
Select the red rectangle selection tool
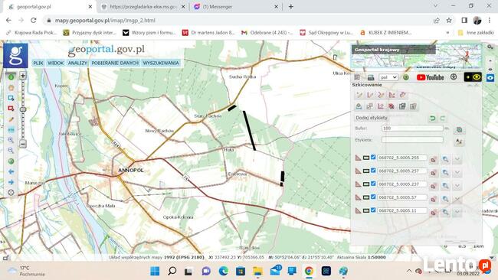pyautogui.click(x=11, y=109)
